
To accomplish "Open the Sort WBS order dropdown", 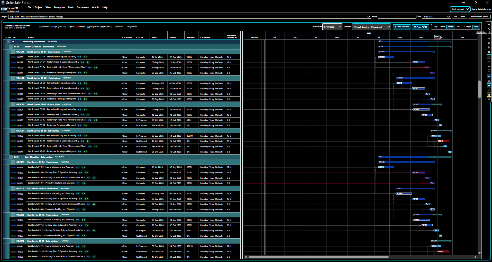I will pos(436,17).
